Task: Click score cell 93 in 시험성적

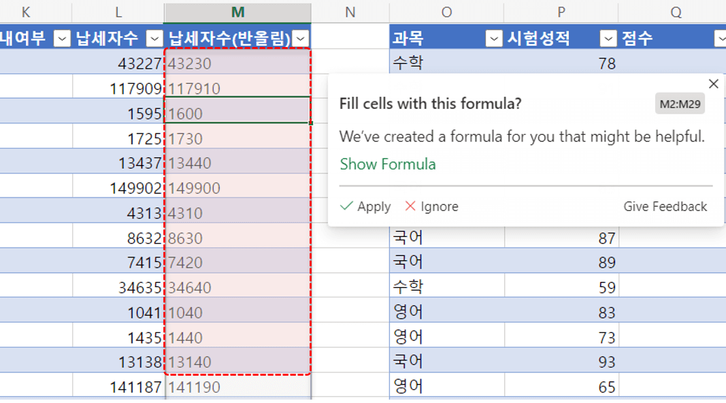Action: point(561,360)
